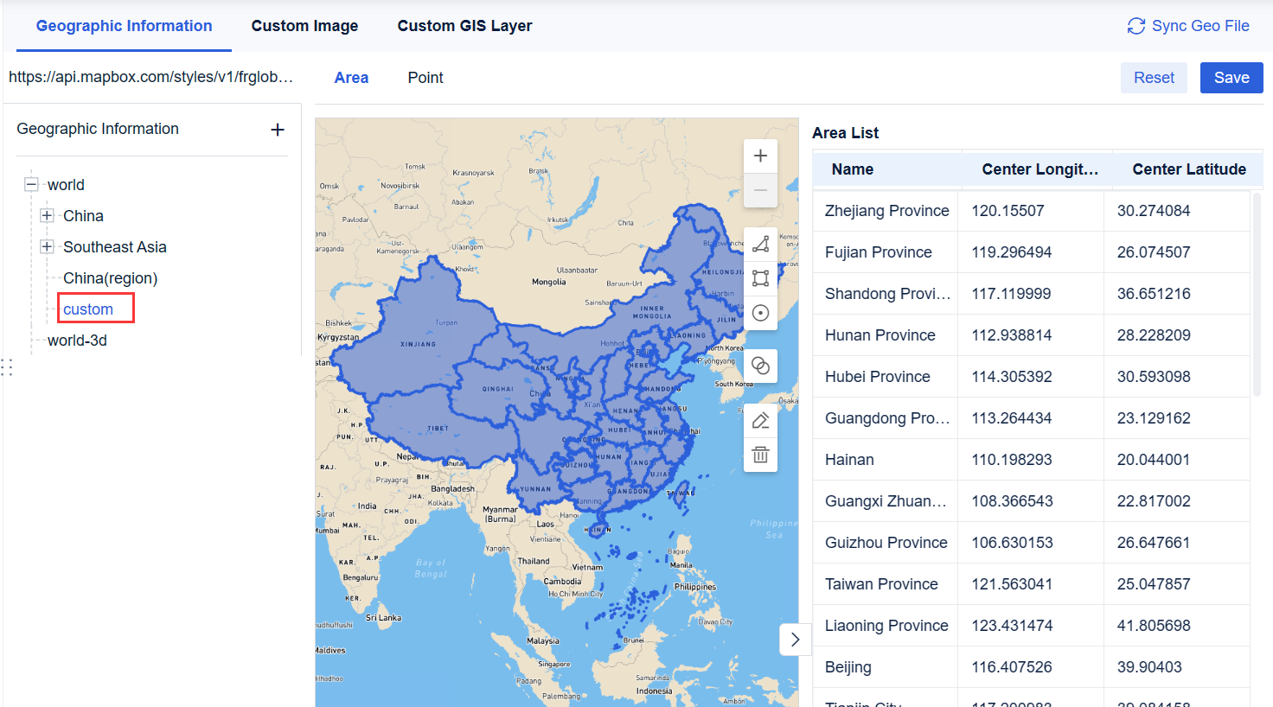The image size is (1273, 707).
Task: Expand the Southeast Asia tree node
Action: click(x=47, y=246)
